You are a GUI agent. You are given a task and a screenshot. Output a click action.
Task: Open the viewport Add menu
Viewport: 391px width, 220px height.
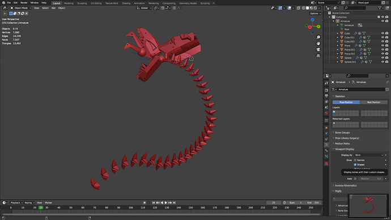tap(53, 8)
